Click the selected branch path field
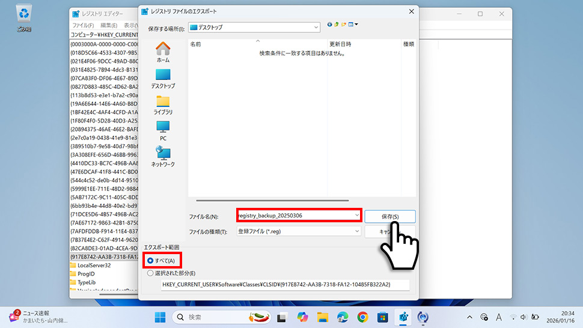583x328 pixels. pos(285,285)
